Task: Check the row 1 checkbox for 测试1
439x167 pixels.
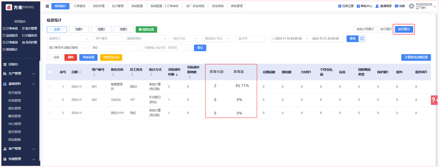Action: [49, 87]
